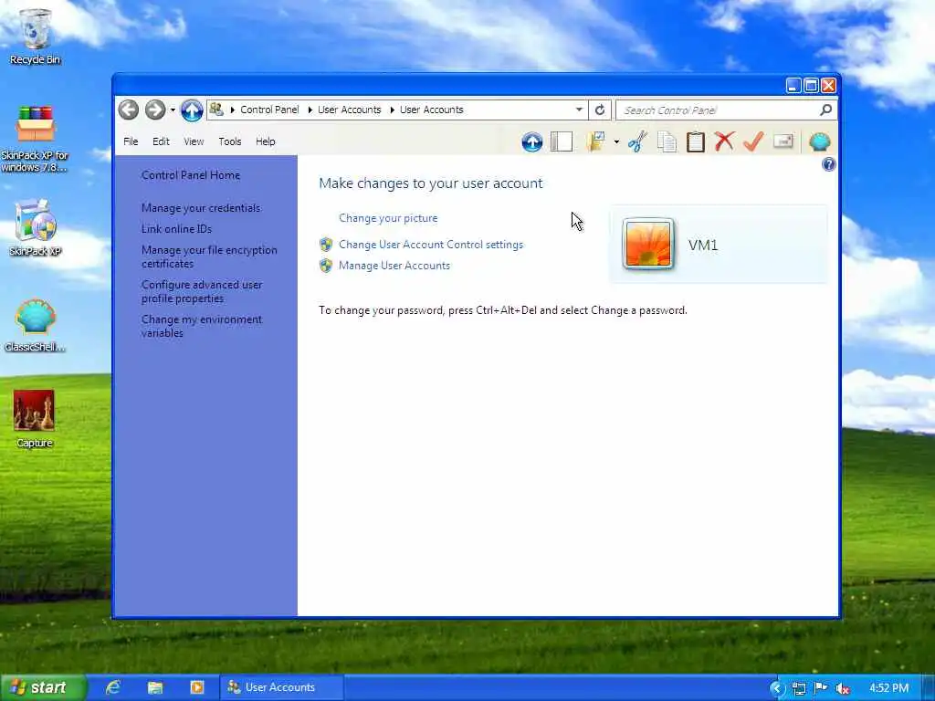This screenshot has height=701, width=935.
Task: Click User Accounts icon in address bar
Action: [x=216, y=110]
